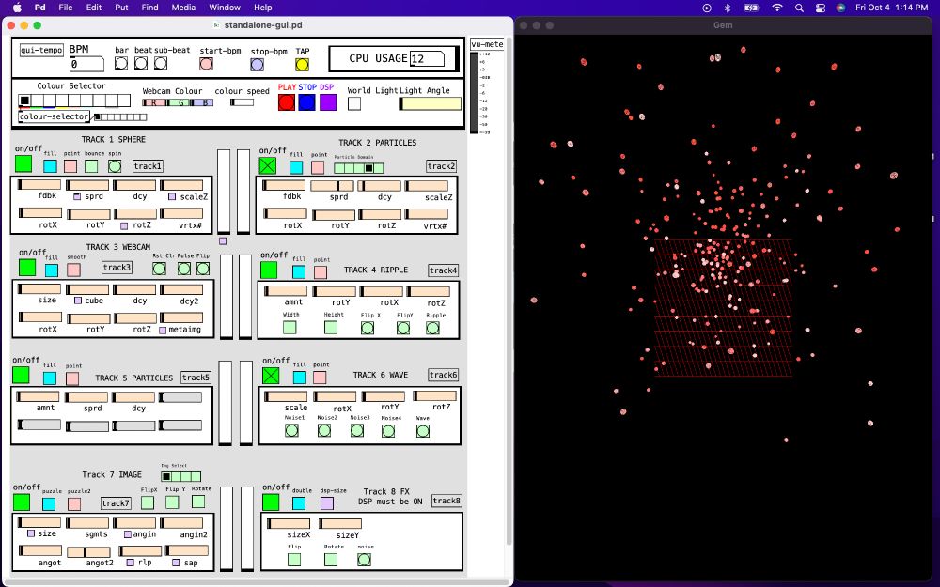Toggle Track 4 Ripple on/off
This screenshot has width=940, height=587.
click(x=269, y=270)
